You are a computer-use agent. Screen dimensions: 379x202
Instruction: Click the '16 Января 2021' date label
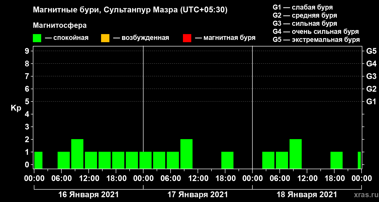coord(88,195)
